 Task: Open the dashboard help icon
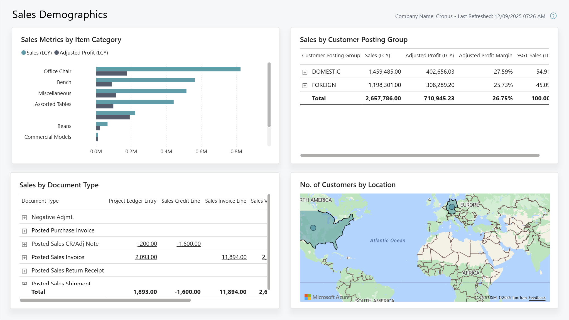click(x=553, y=16)
